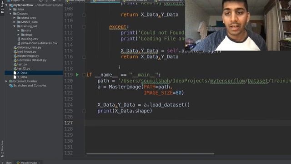Viewport: 291px width, 164px height.
Task: Toggle the fold marker at line 119
Action: 84,75
